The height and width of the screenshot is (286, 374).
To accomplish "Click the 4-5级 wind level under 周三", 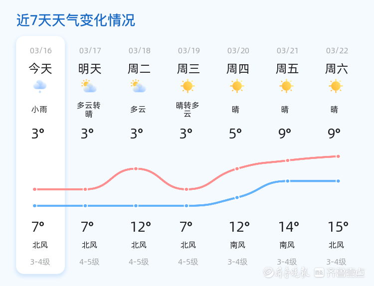I will (x=188, y=262).
